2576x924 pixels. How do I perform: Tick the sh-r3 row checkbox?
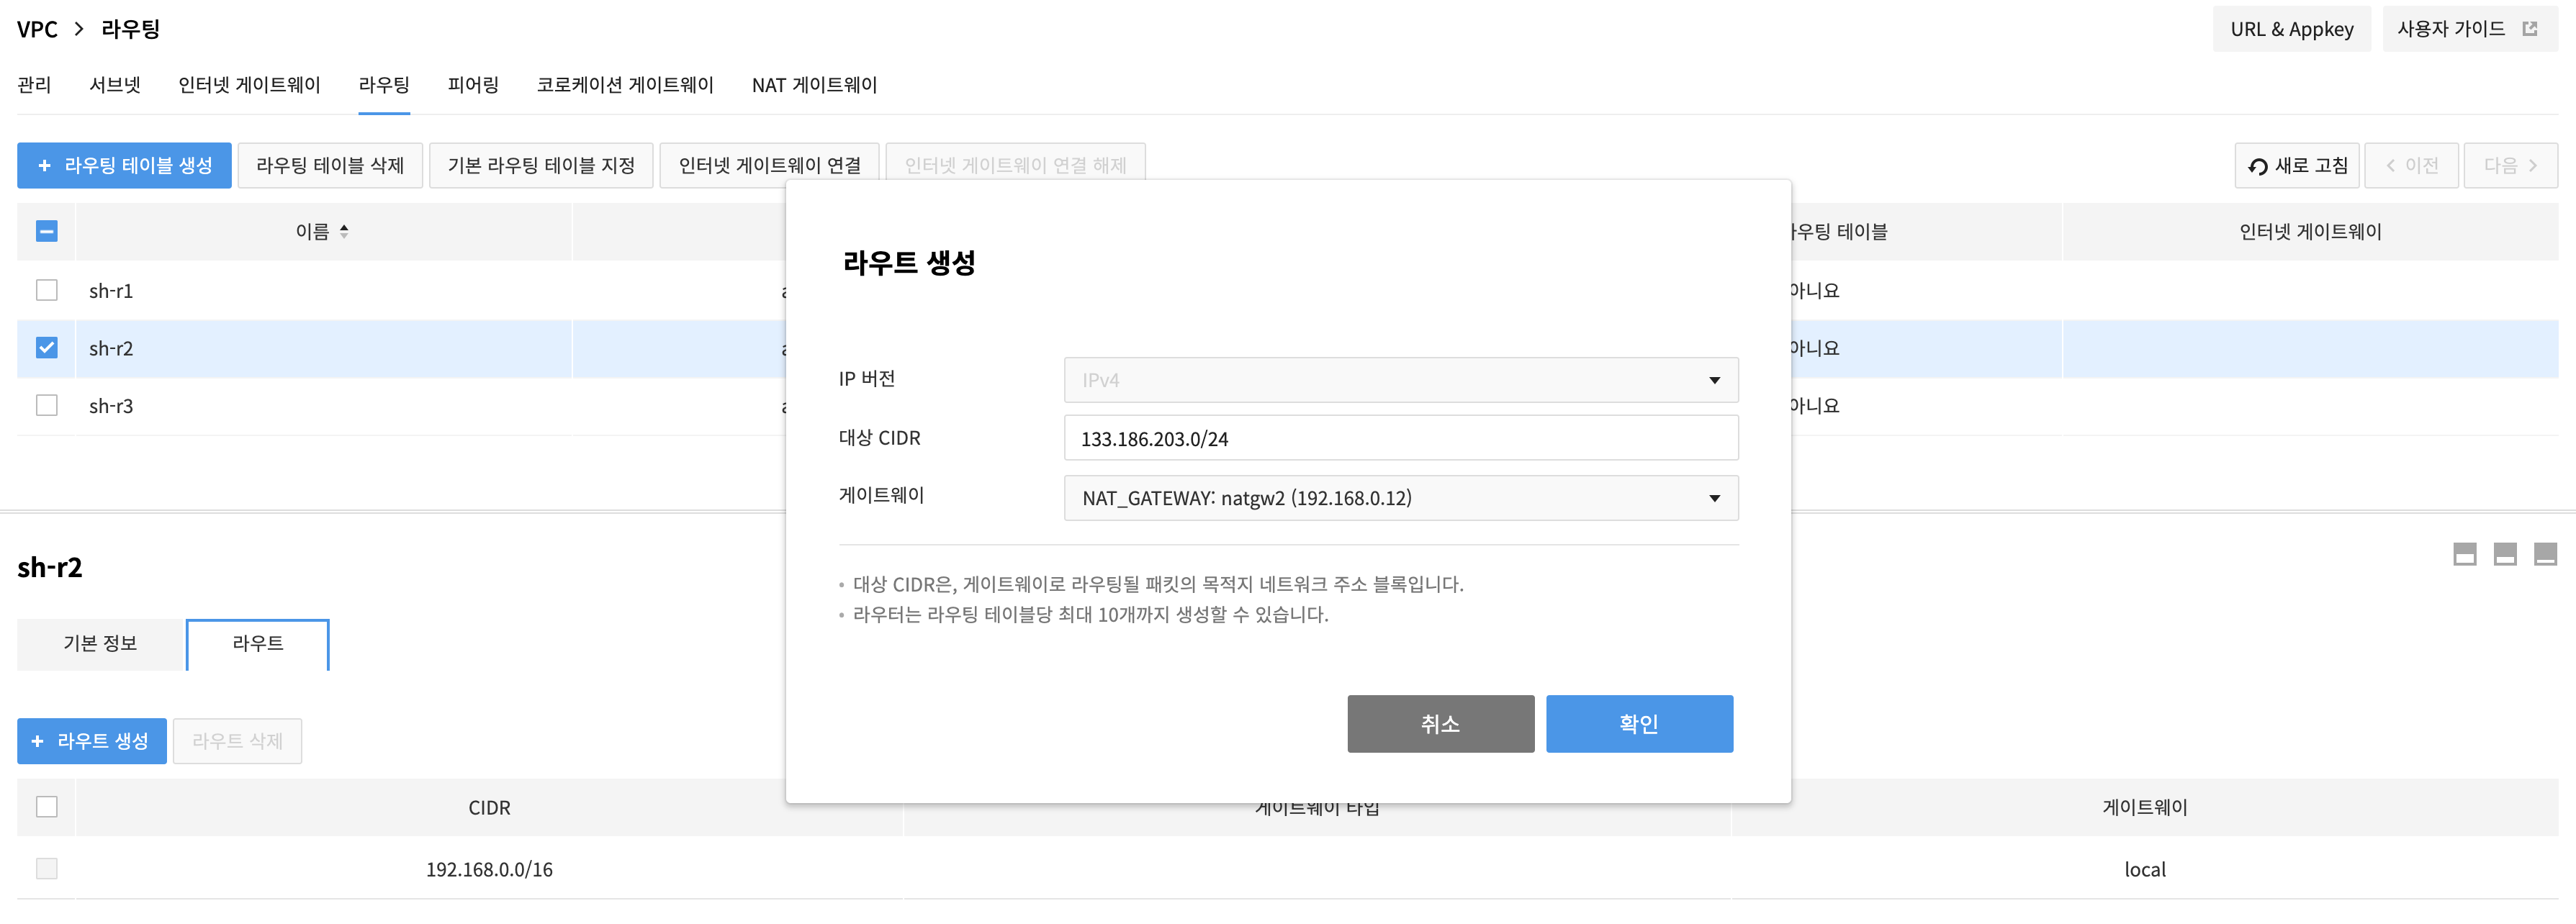[x=46, y=405]
